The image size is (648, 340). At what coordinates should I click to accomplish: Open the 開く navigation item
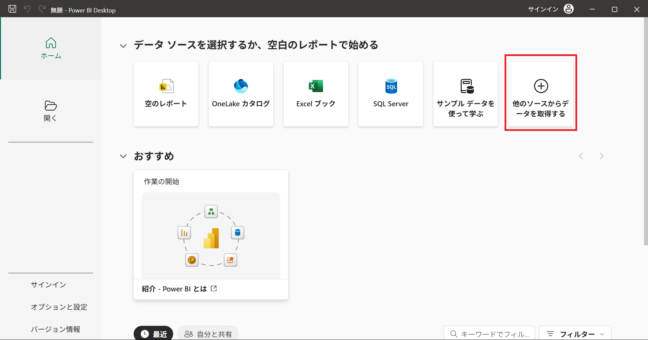[51, 111]
